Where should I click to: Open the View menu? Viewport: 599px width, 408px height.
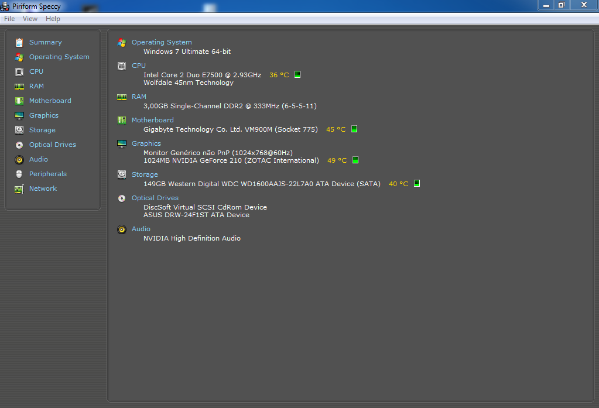pos(30,19)
